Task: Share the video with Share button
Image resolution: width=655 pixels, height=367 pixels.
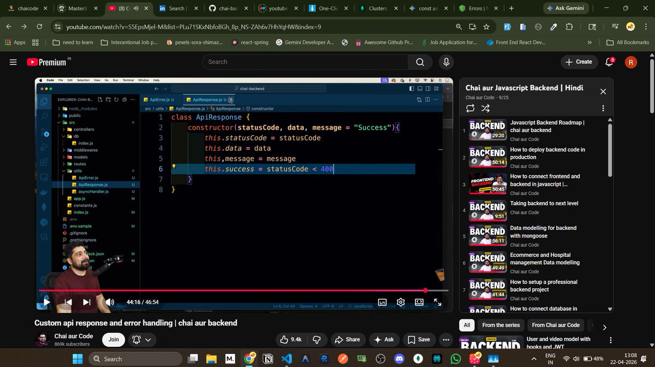Action: coord(347,339)
